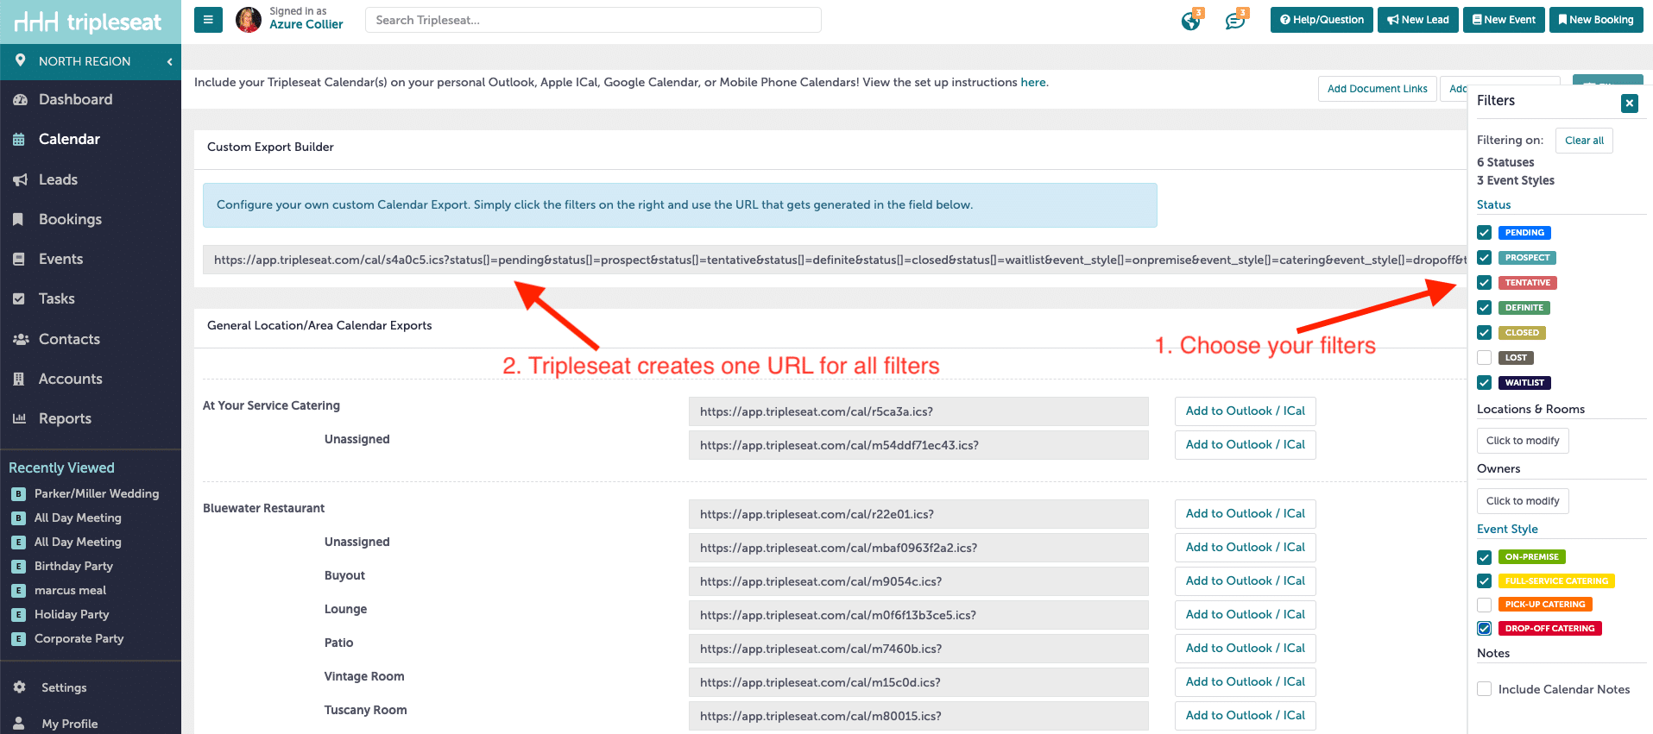Click the My Profile person icon

pyautogui.click(x=19, y=724)
